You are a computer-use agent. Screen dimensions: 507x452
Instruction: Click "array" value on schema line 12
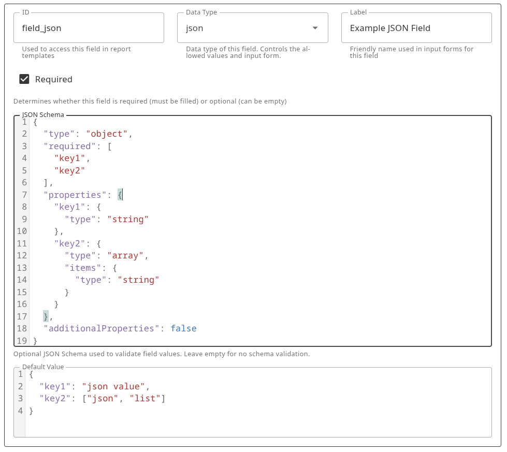tap(125, 255)
